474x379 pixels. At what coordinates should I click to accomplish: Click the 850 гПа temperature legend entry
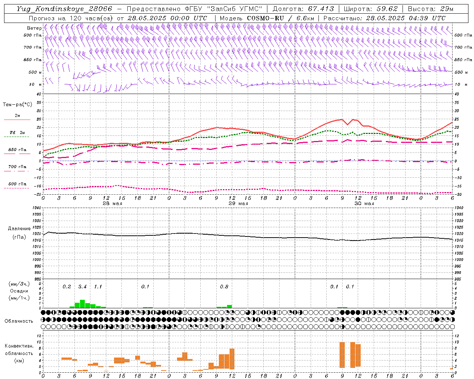[17, 150]
